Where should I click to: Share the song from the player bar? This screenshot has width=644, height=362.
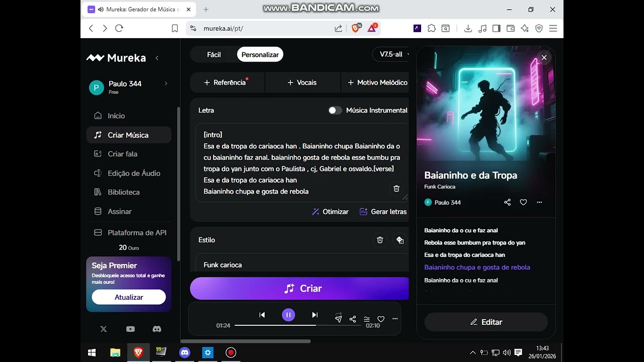pyautogui.click(x=353, y=319)
